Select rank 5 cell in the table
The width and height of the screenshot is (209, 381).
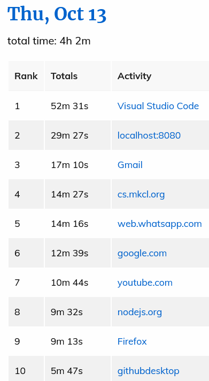(26, 224)
